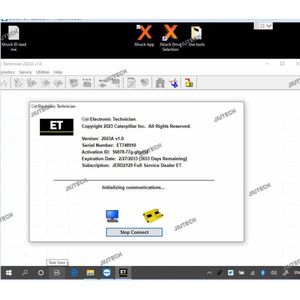The width and height of the screenshot is (300, 300).
Task: Click the Task View taskbar button
Action: (57, 272)
